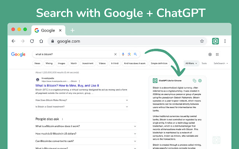This screenshot has height=149, width=239.
Task: Select the Investment filter chip
Action: click(88, 63)
